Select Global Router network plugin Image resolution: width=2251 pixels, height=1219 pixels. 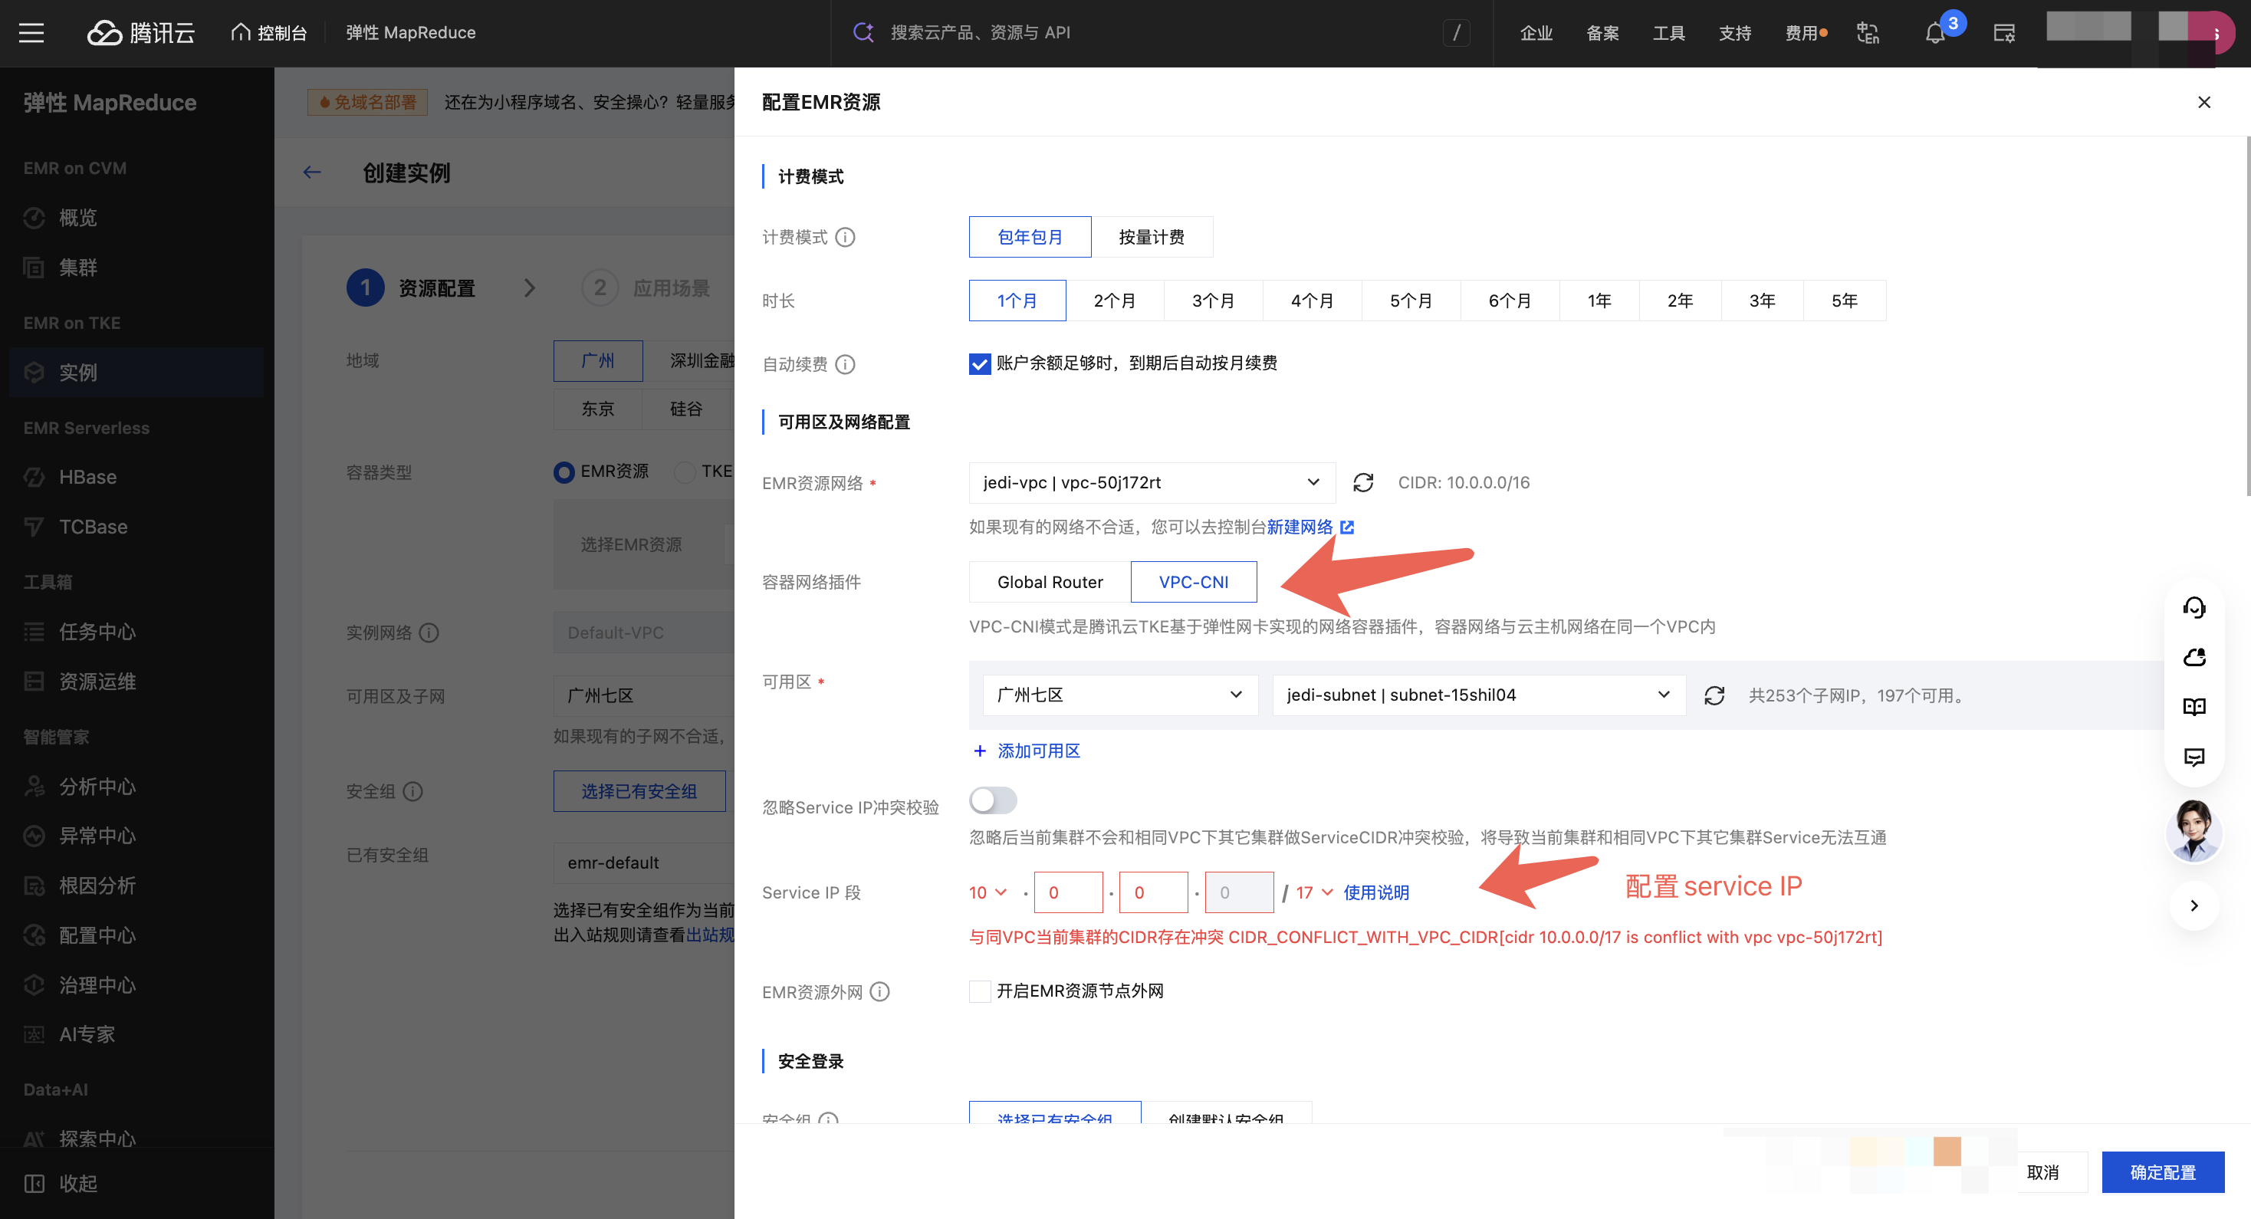coord(1050,582)
